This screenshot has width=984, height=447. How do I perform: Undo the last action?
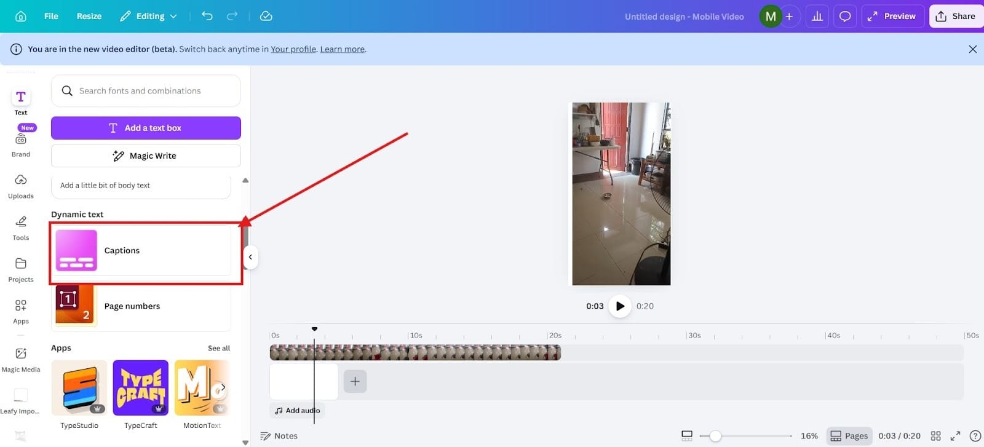207,16
